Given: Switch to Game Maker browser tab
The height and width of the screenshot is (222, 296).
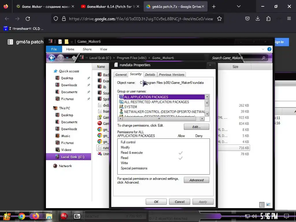Looking at the screenshot, I should point(45,7).
